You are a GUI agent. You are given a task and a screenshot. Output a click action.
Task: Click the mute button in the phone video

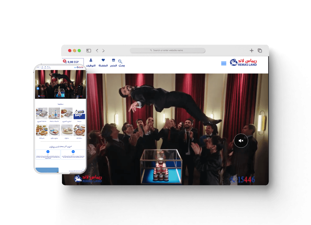[x=79, y=87]
